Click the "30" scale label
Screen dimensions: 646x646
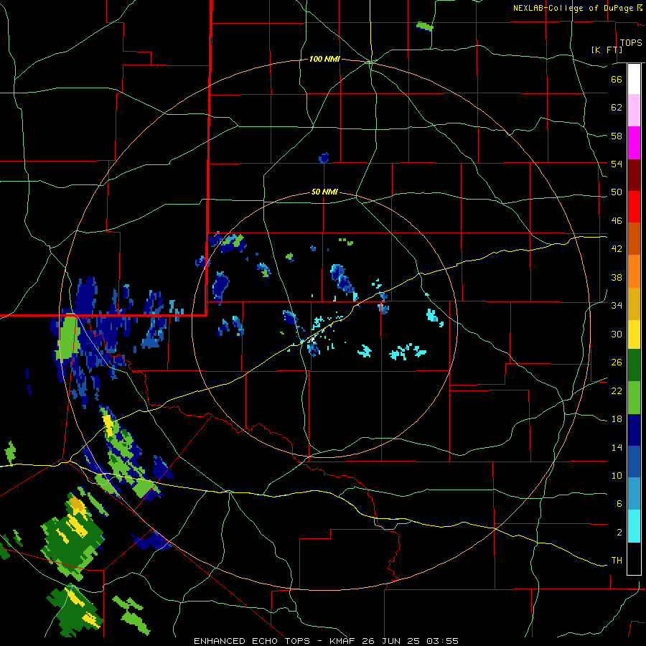[x=617, y=334]
